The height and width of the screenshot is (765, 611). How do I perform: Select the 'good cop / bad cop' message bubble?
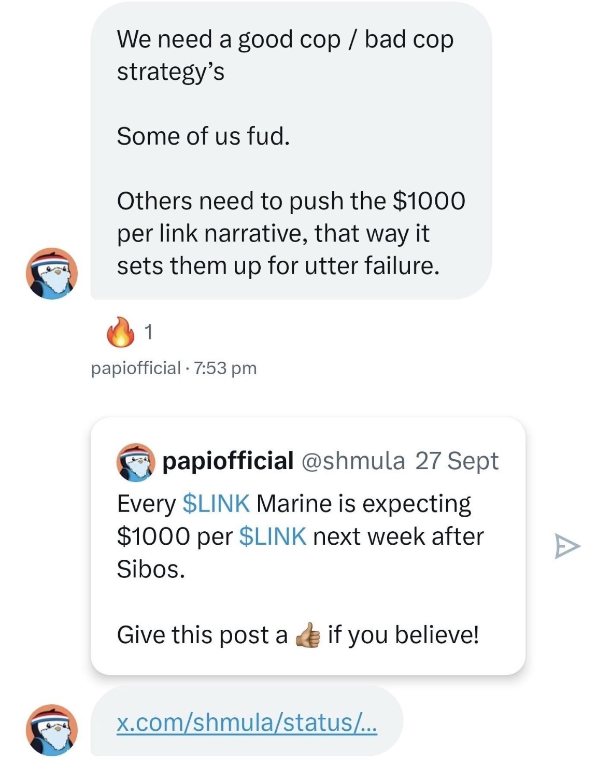[x=290, y=150]
